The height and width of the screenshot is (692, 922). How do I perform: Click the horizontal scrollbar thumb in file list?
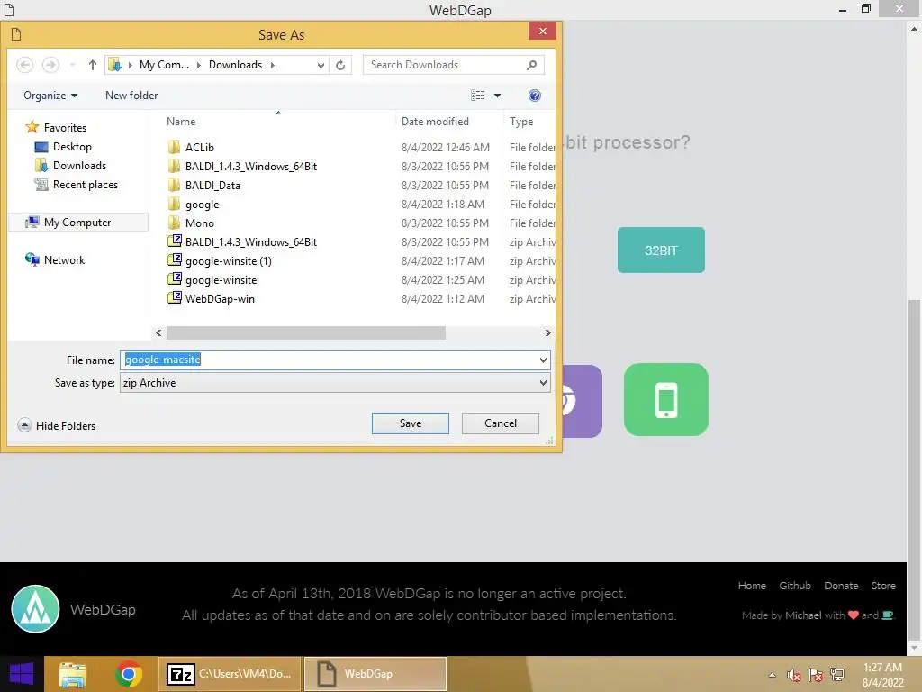(x=306, y=333)
